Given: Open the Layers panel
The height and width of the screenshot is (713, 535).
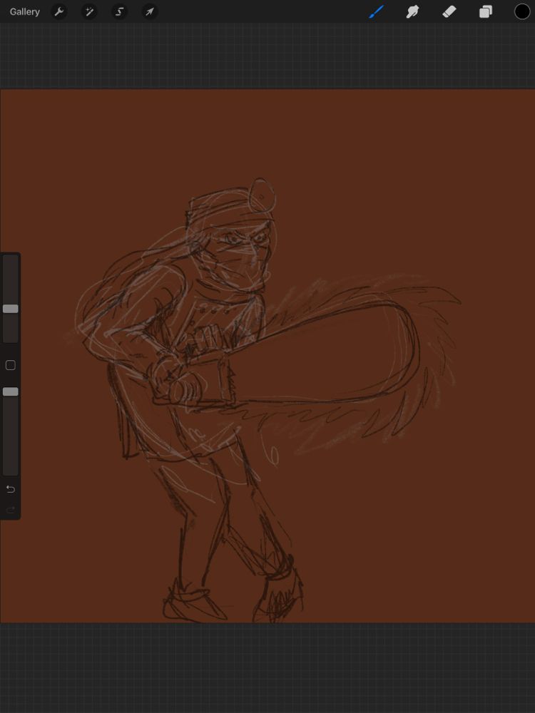Looking at the screenshot, I should pyautogui.click(x=485, y=12).
